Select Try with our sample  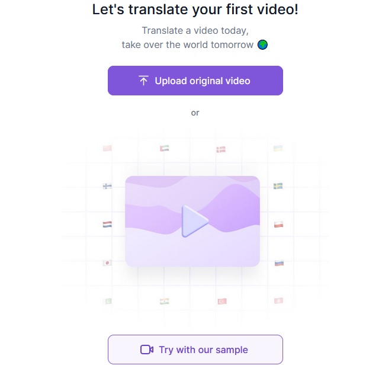point(195,350)
